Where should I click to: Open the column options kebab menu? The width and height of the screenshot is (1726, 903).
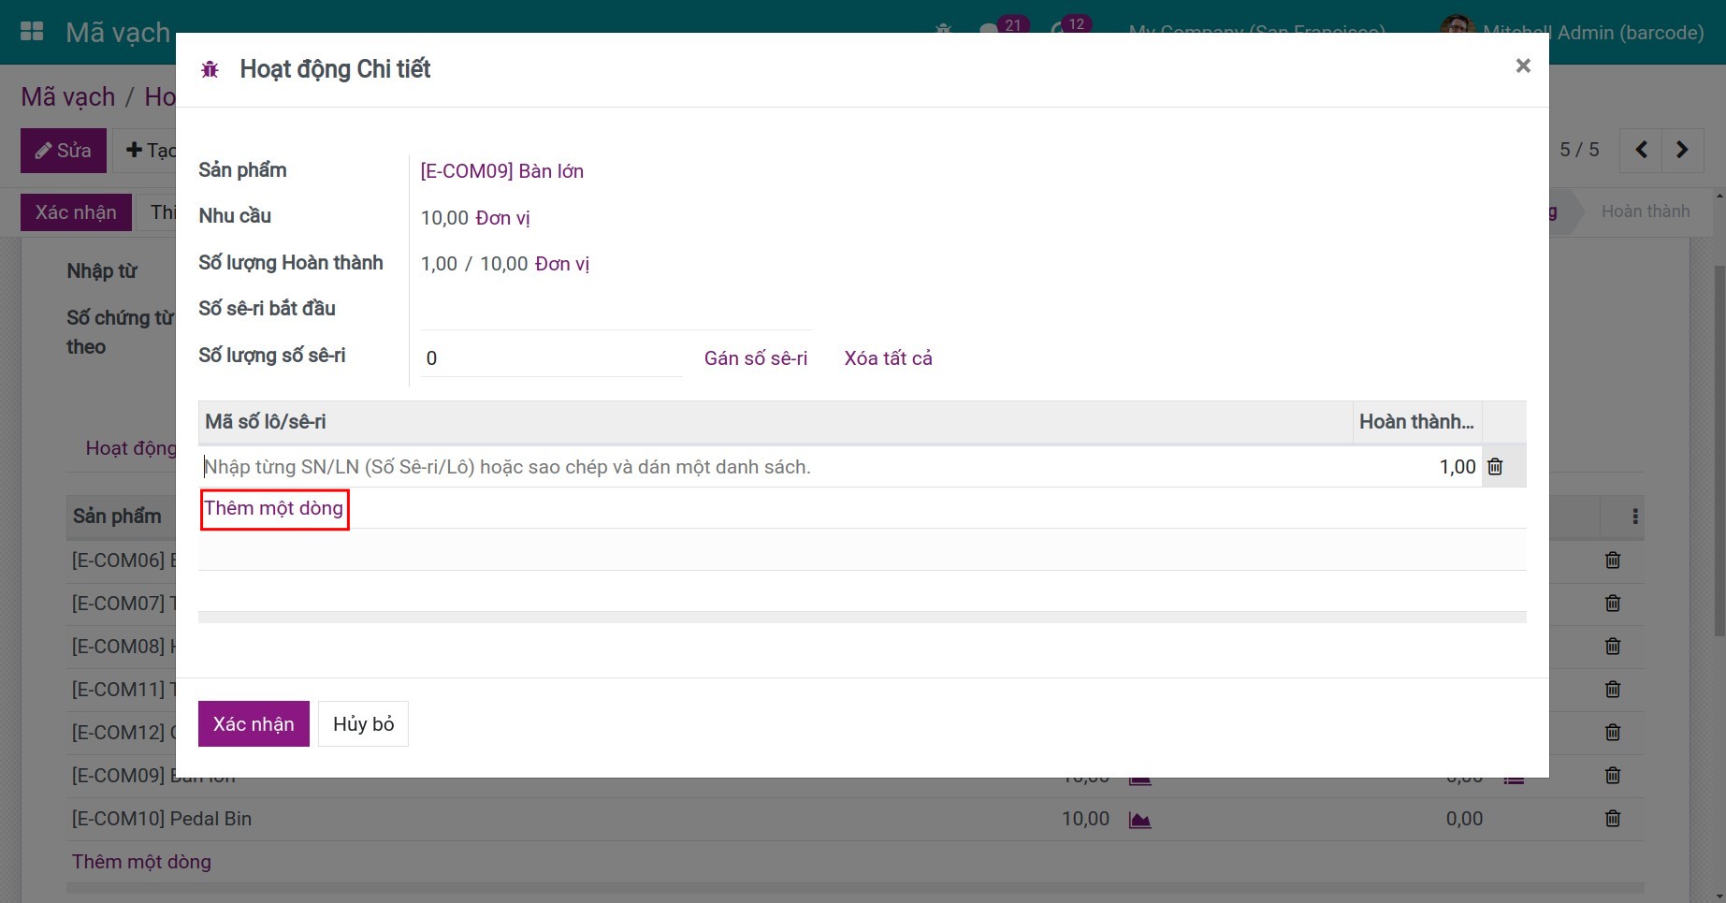coord(1635,517)
